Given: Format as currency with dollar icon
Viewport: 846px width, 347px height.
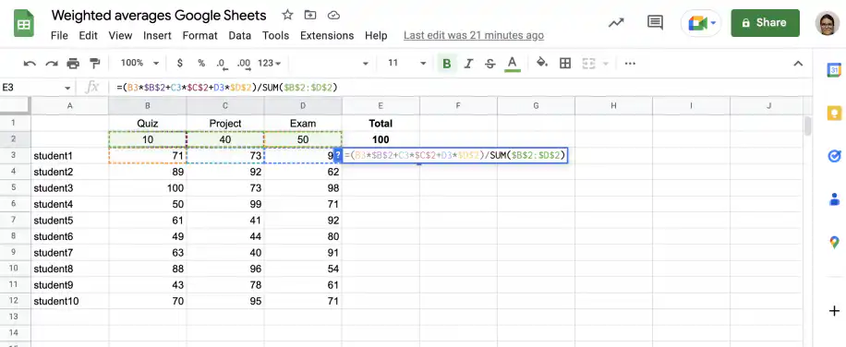Looking at the screenshot, I should click(180, 63).
